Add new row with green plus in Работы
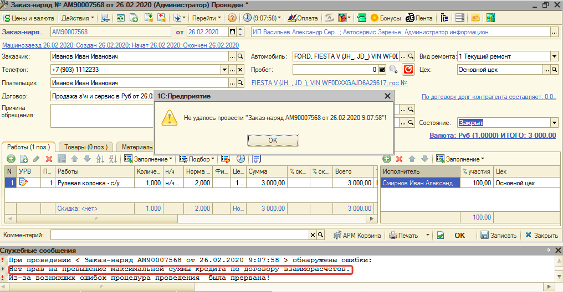This screenshot has width=563, height=292. coord(11,159)
